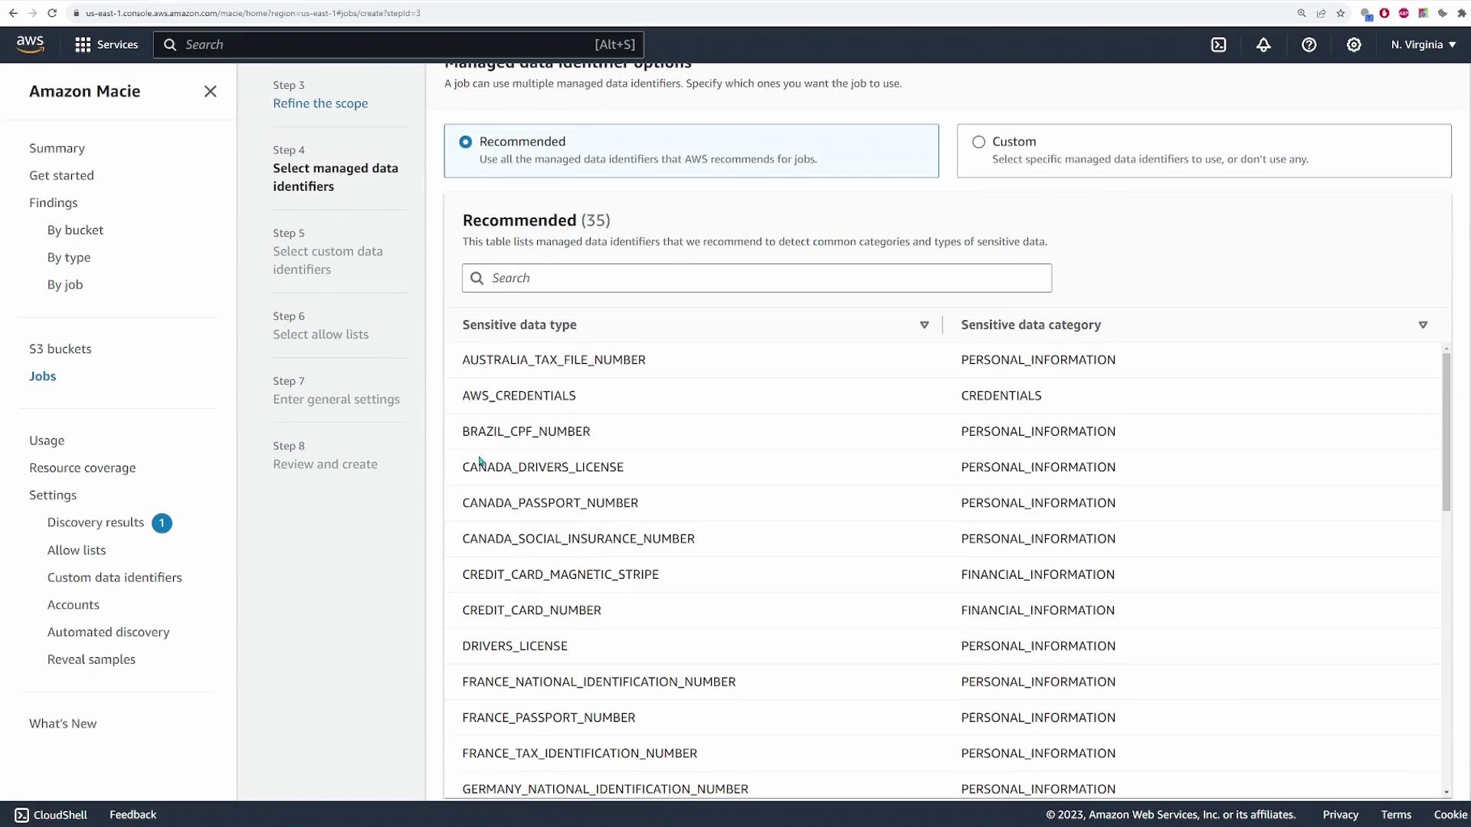The width and height of the screenshot is (1471, 827).
Task: Open Discovery results link
Action: [x=95, y=522]
